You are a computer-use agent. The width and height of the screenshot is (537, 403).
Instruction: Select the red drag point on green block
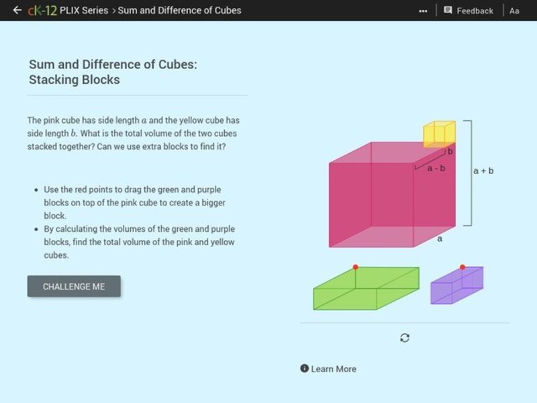point(356,267)
